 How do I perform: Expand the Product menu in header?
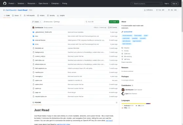coord(12,4)
